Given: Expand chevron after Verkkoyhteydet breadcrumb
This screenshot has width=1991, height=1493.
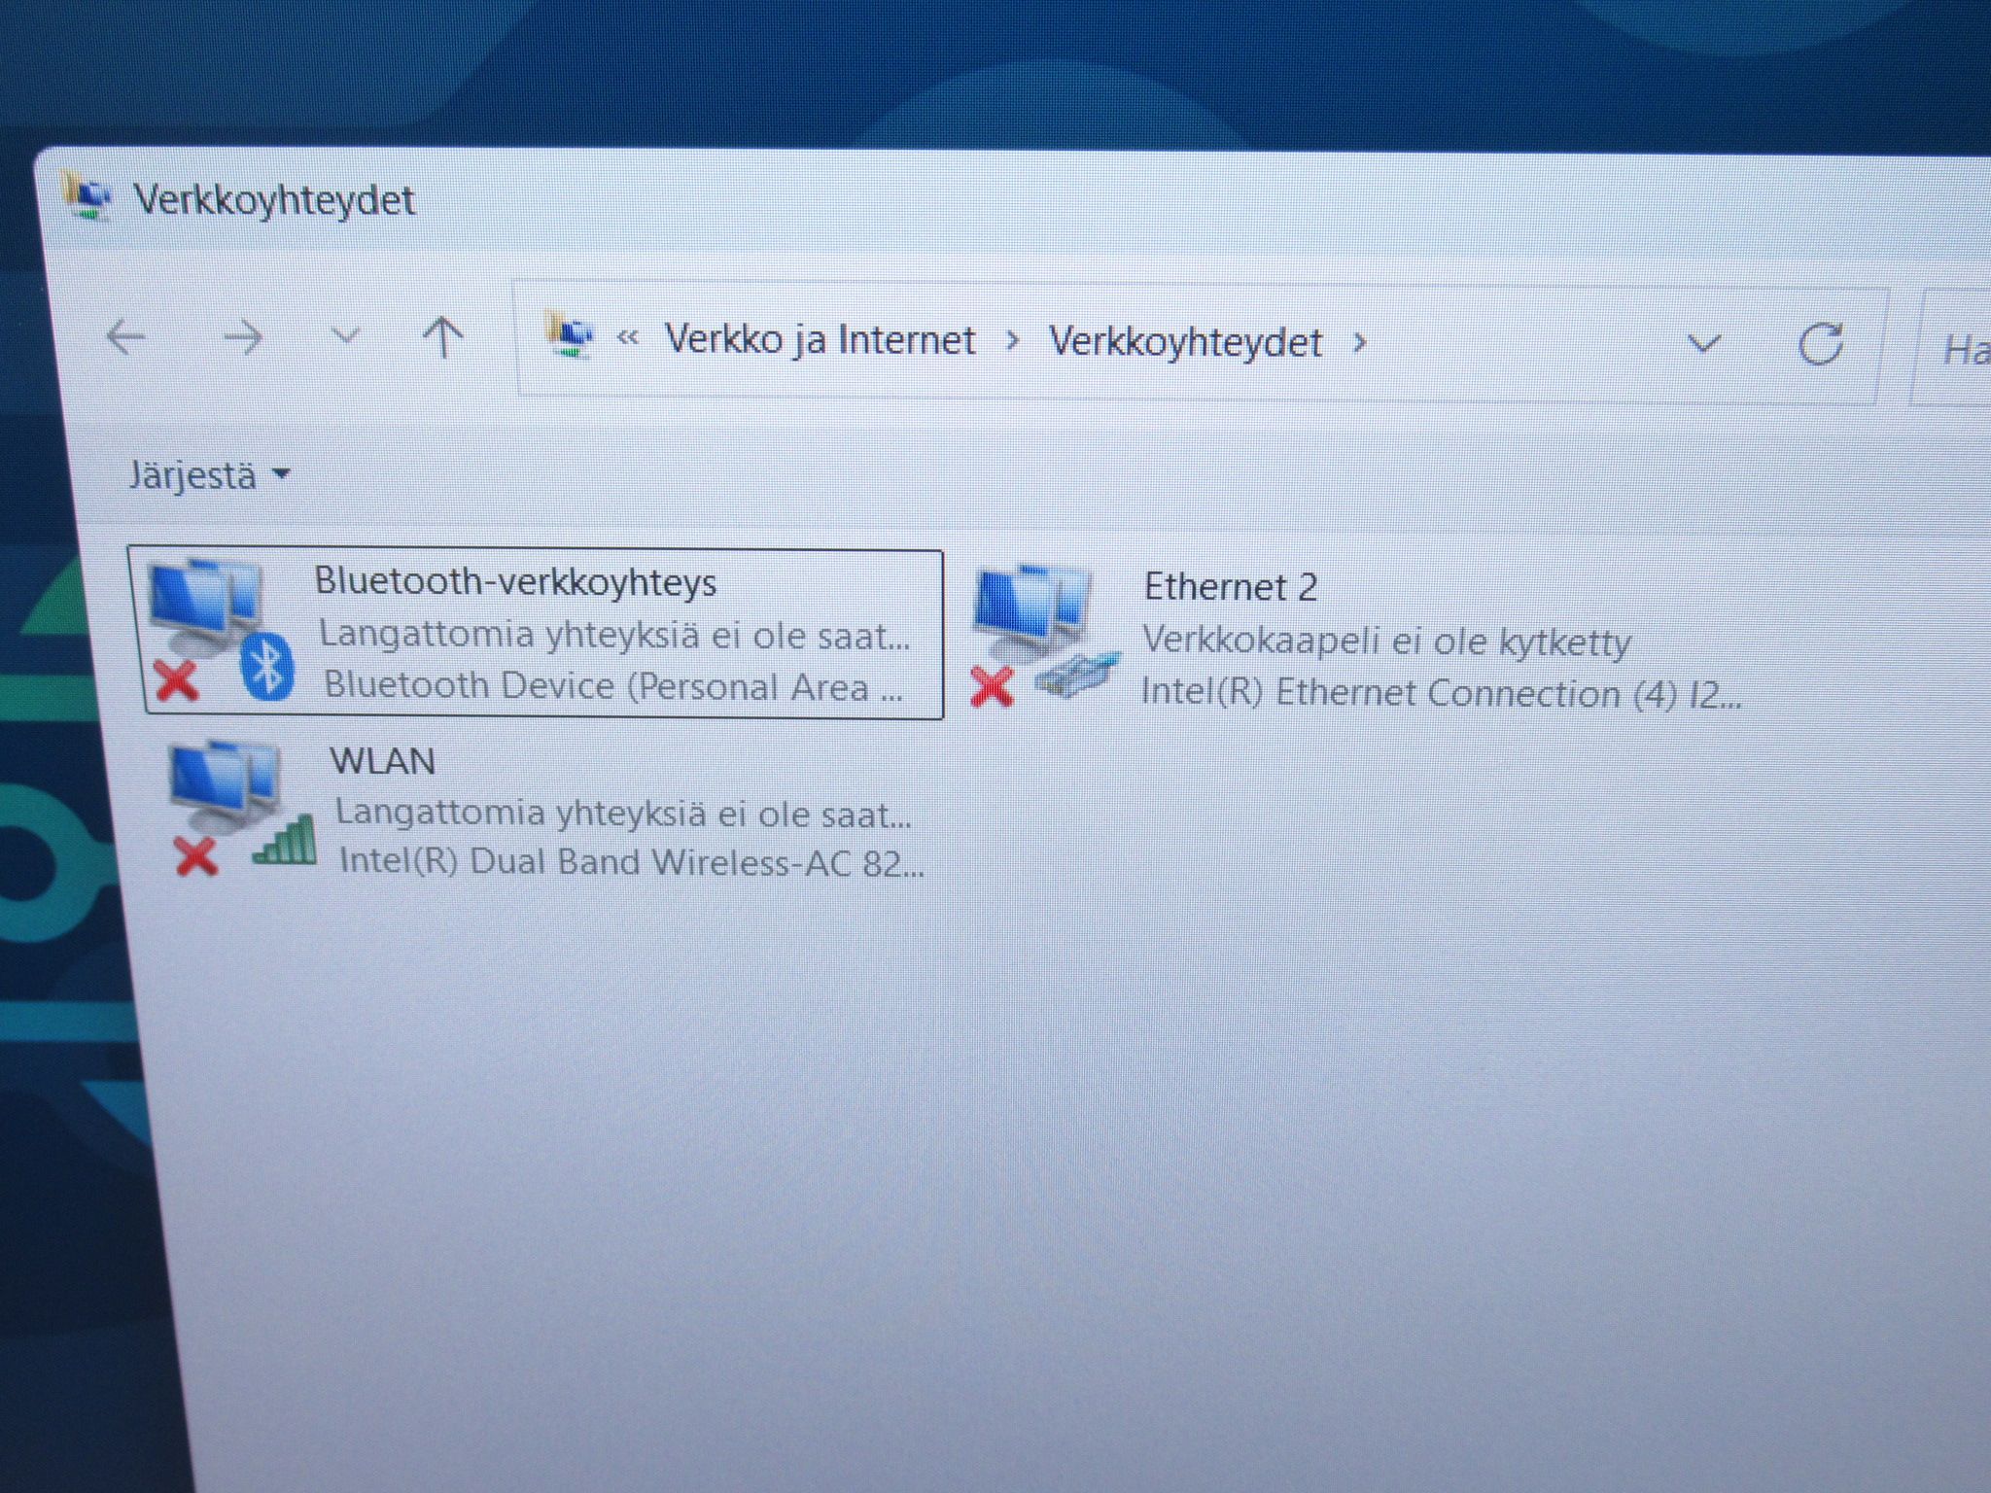Looking at the screenshot, I should pyautogui.click(x=1360, y=343).
